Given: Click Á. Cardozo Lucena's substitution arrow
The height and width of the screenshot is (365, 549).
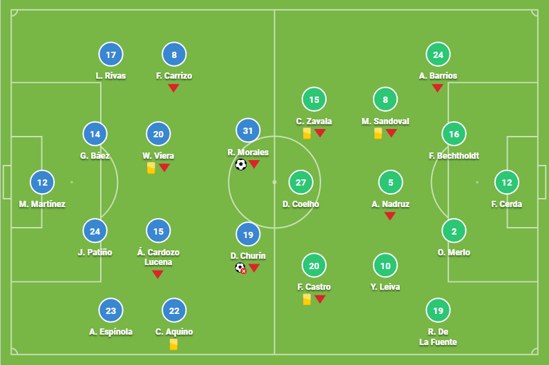Looking at the screenshot, I should click(x=157, y=275).
